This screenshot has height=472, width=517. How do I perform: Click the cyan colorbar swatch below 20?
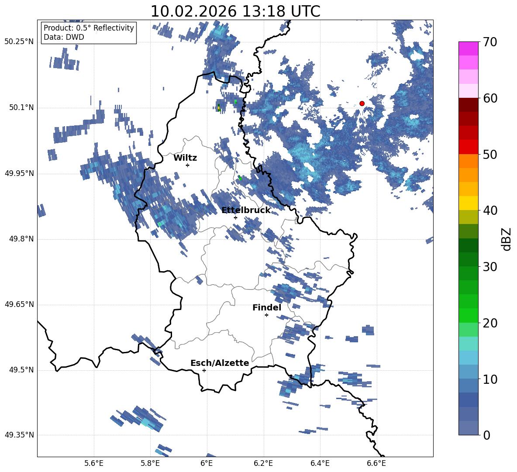(469, 344)
